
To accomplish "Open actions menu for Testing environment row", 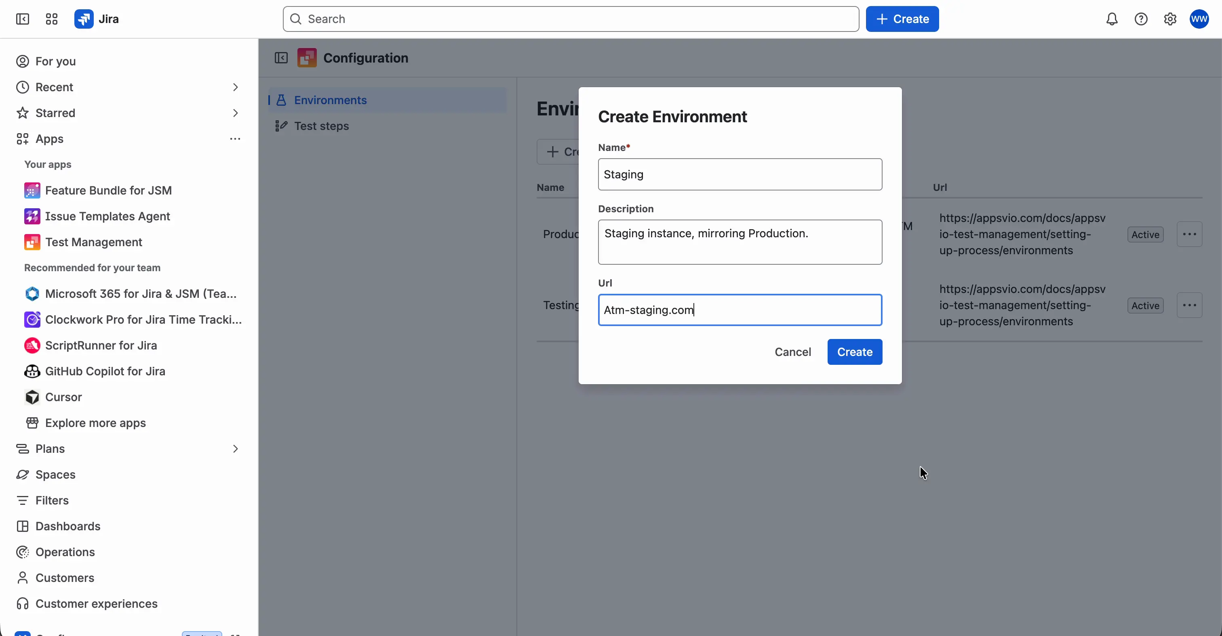I will tap(1189, 305).
